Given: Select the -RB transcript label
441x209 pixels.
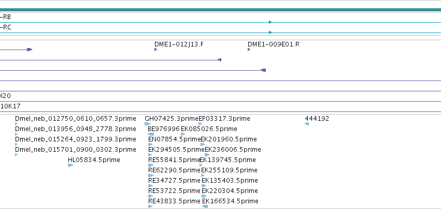Looking at the screenshot, I should point(5,17).
